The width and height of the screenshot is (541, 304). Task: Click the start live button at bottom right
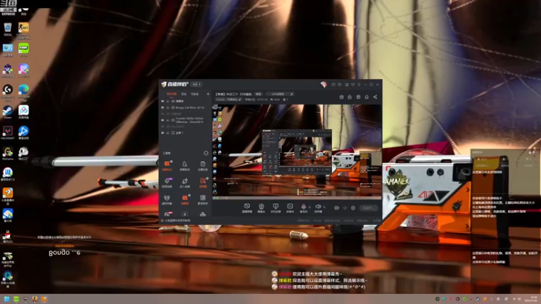pos(369,208)
